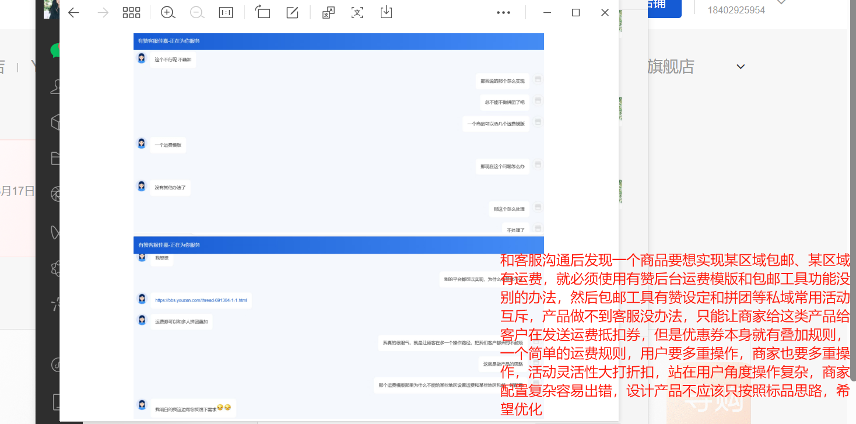This screenshot has width=856, height=424.
Task: Save the image with the download icon
Action: pos(386,12)
